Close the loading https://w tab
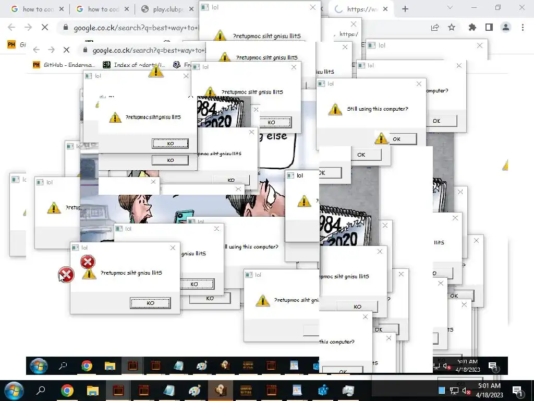The width and height of the screenshot is (534, 401). click(x=385, y=9)
